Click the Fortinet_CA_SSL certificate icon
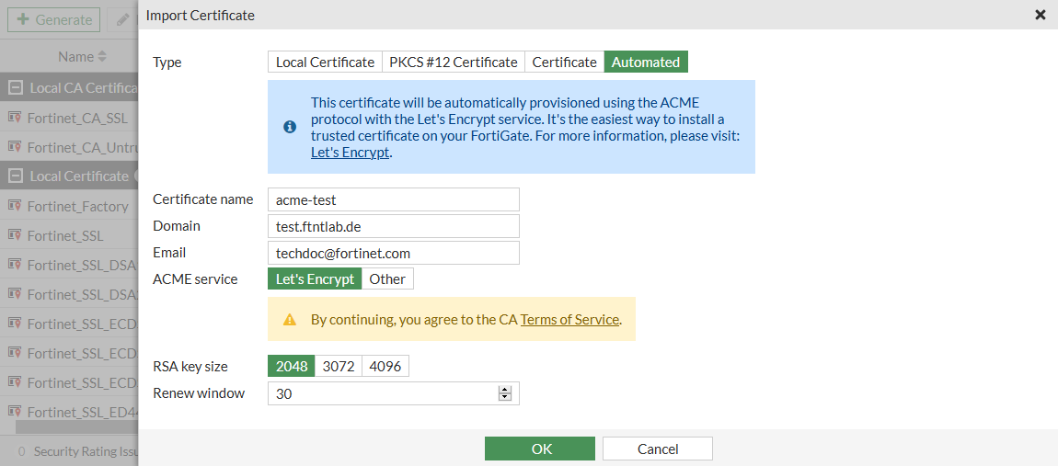Image resolution: width=1058 pixels, height=466 pixels. [x=15, y=118]
